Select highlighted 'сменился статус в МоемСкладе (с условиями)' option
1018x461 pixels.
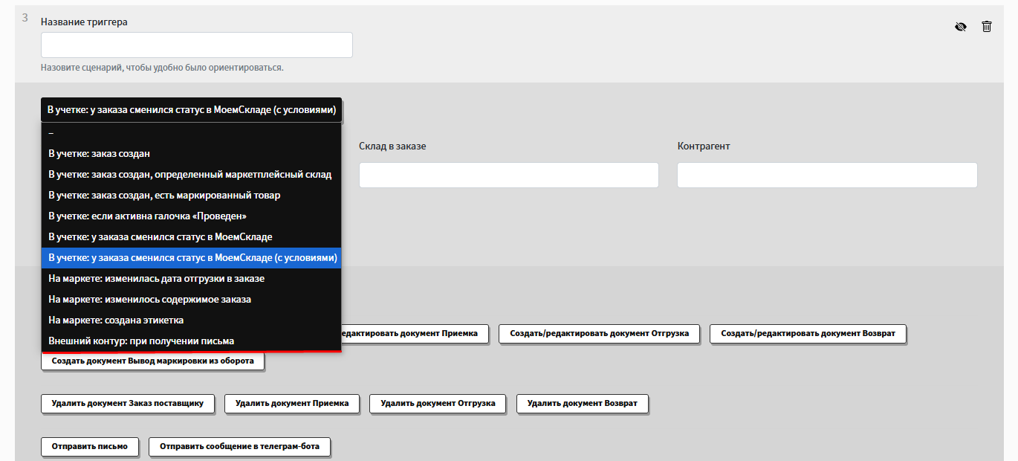tap(192, 258)
